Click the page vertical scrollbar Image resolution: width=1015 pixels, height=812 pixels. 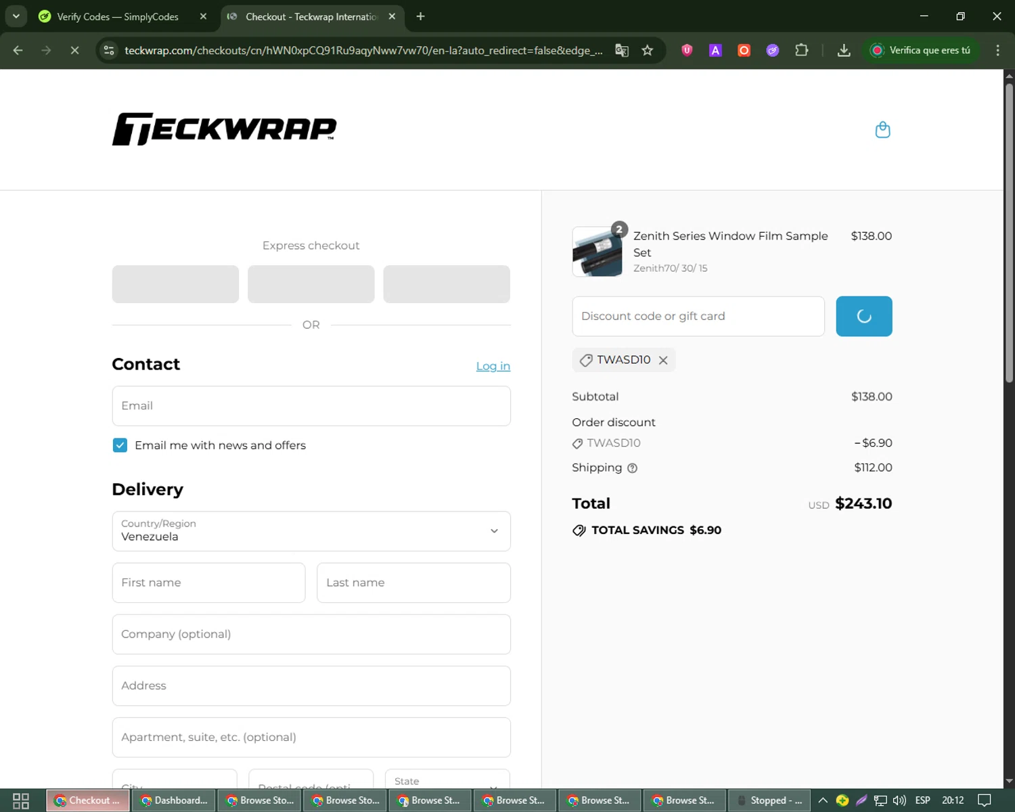1009,233
